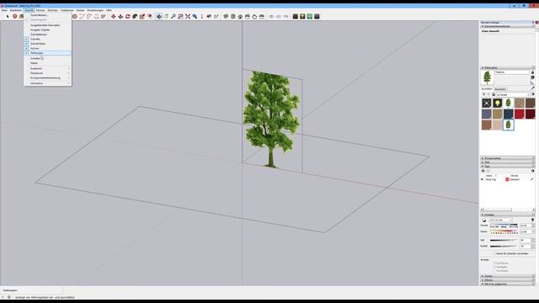This screenshot has height=303, width=539.
Task: Enable Nebel in Ansicht menu
Action: (x=47, y=63)
